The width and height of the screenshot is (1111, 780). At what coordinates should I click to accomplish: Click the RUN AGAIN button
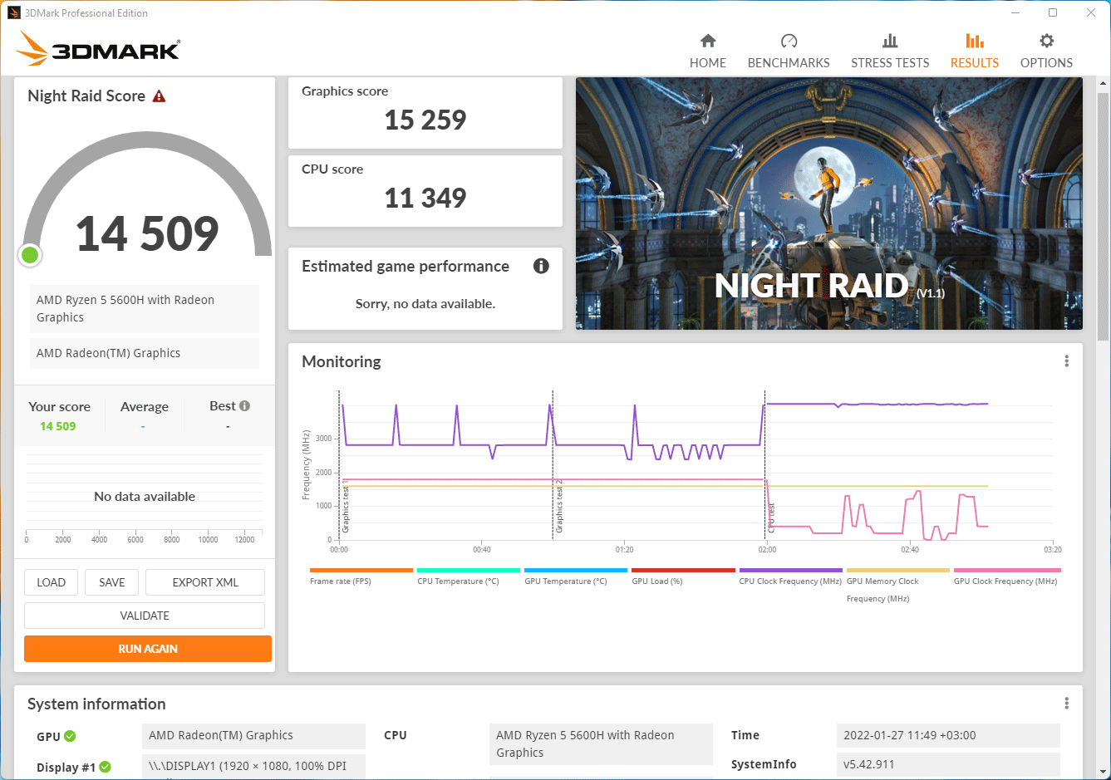pyautogui.click(x=148, y=649)
